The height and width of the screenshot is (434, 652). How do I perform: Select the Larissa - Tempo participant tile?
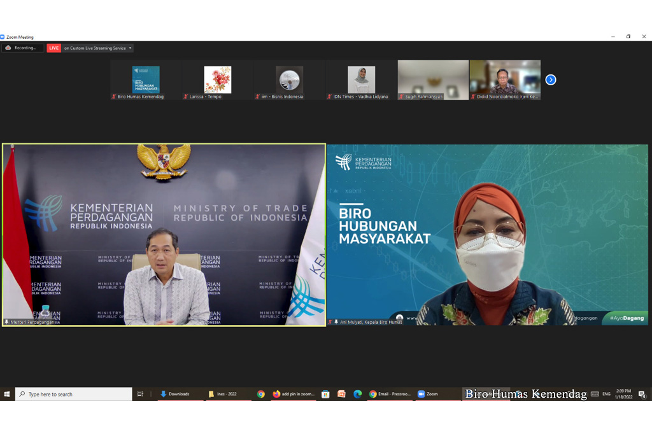coord(218,80)
